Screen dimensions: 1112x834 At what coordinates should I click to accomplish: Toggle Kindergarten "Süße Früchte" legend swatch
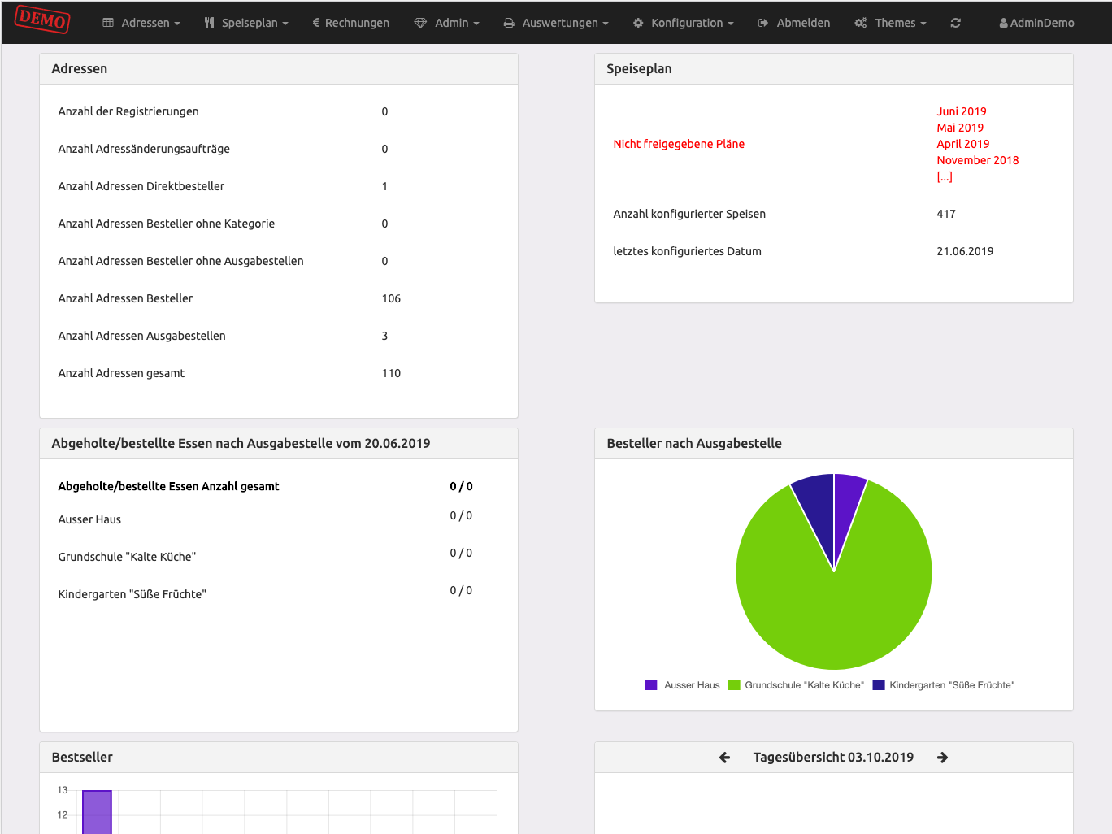[x=879, y=685]
